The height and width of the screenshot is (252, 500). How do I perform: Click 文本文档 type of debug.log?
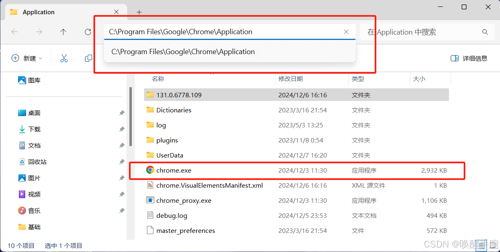[x=364, y=215]
